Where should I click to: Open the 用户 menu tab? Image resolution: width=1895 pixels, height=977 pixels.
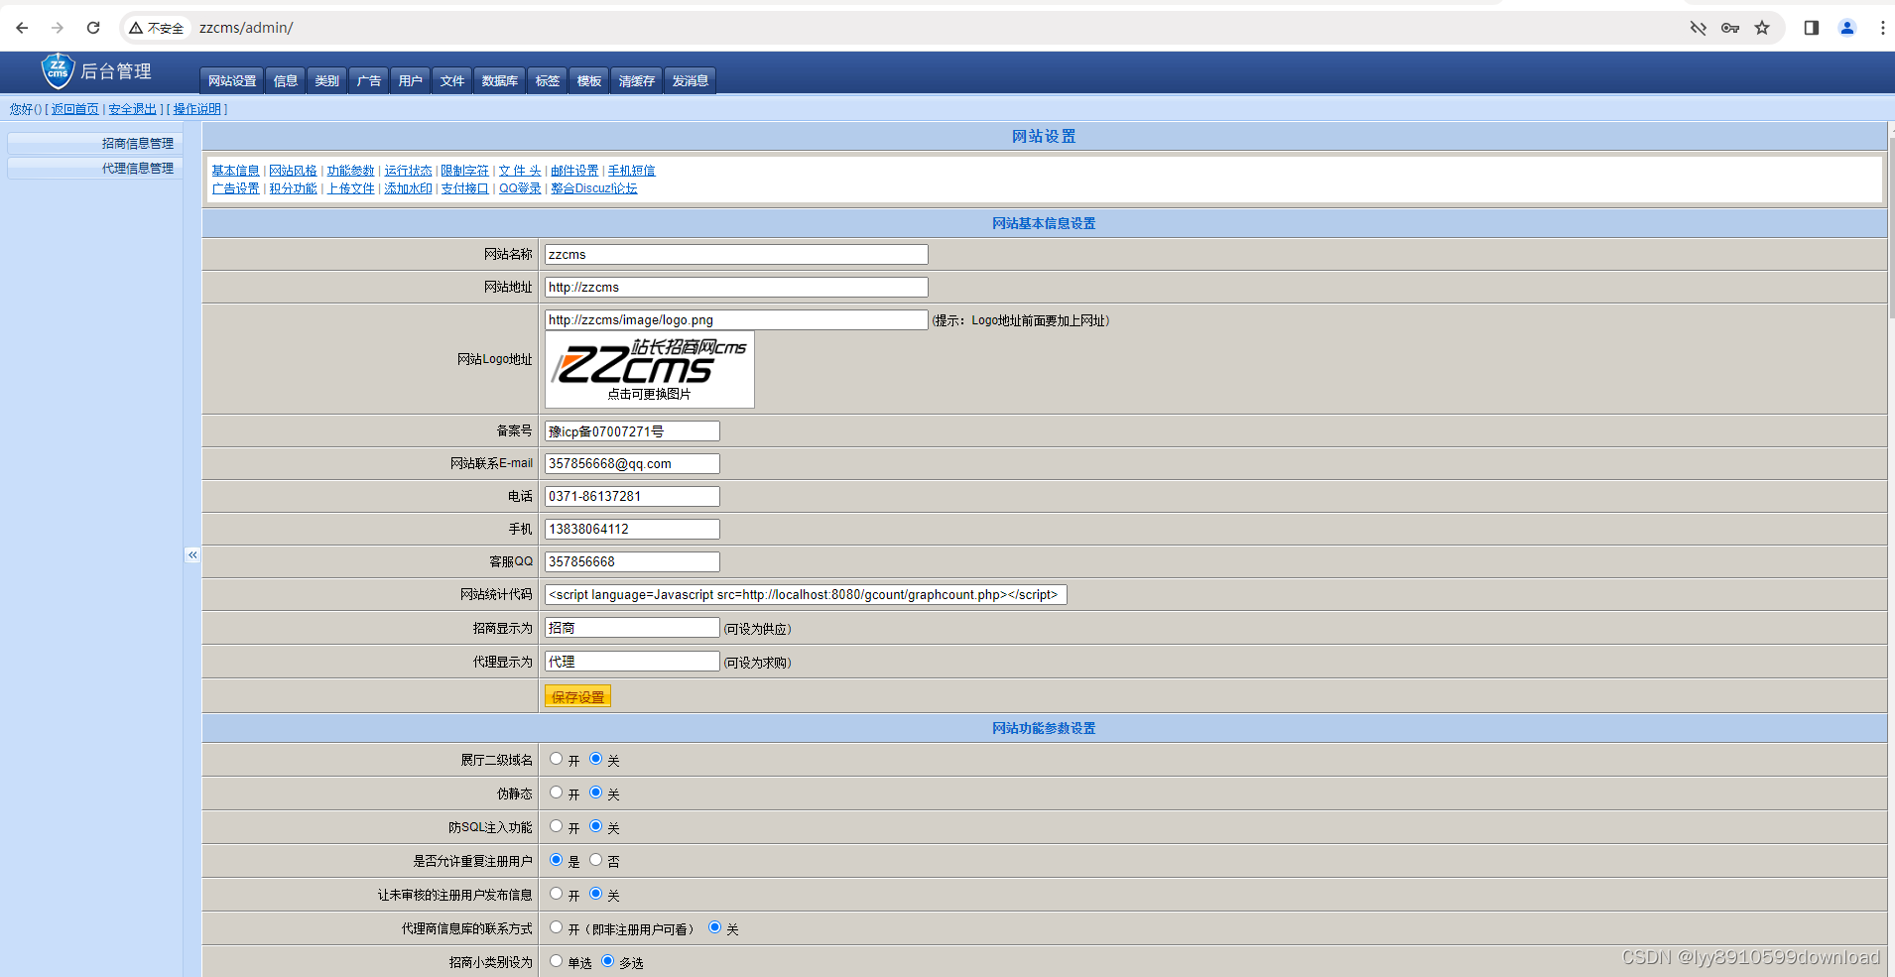[x=411, y=80]
